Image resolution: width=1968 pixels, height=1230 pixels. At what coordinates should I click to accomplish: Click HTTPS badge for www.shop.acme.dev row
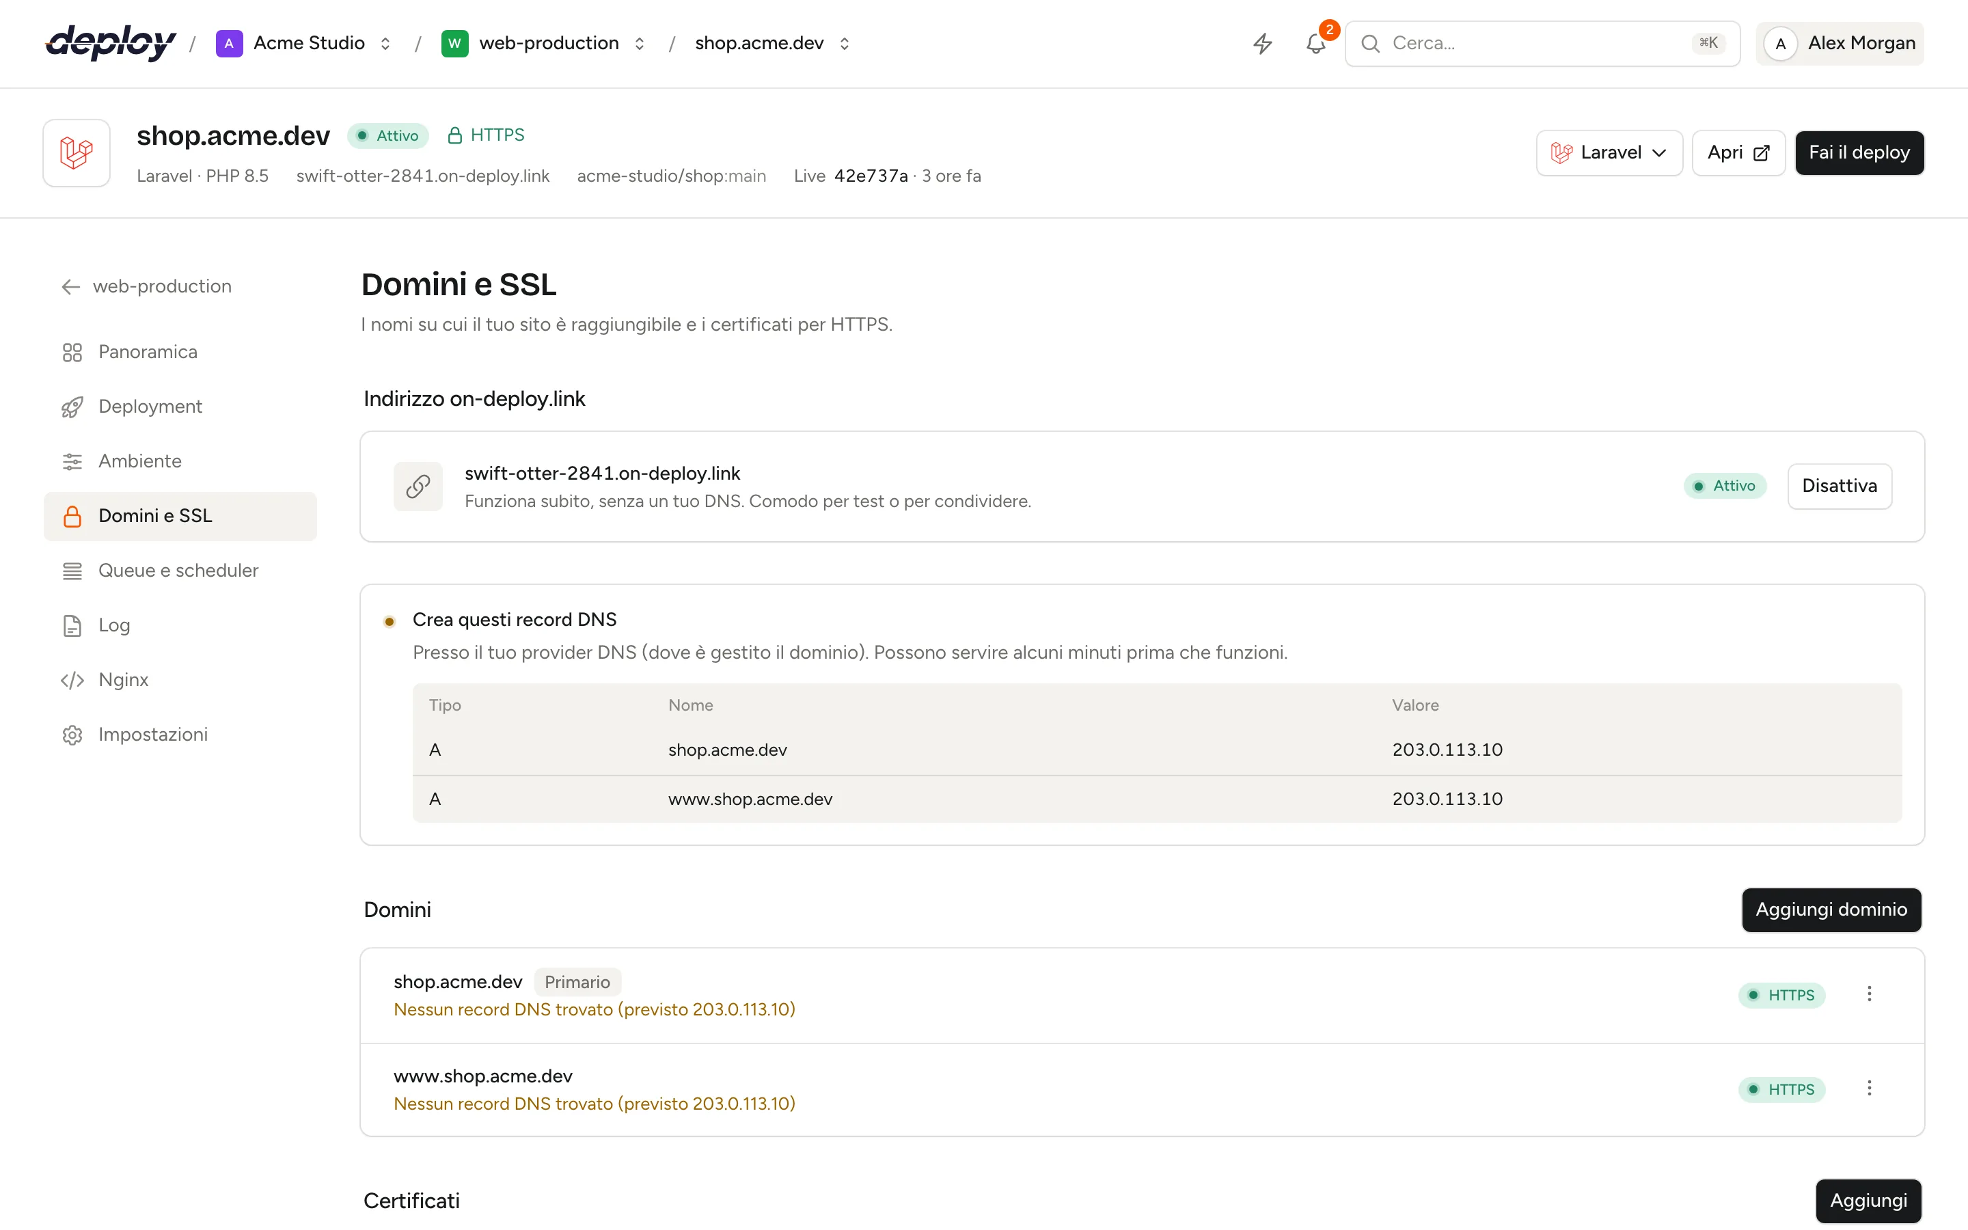(x=1781, y=1090)
